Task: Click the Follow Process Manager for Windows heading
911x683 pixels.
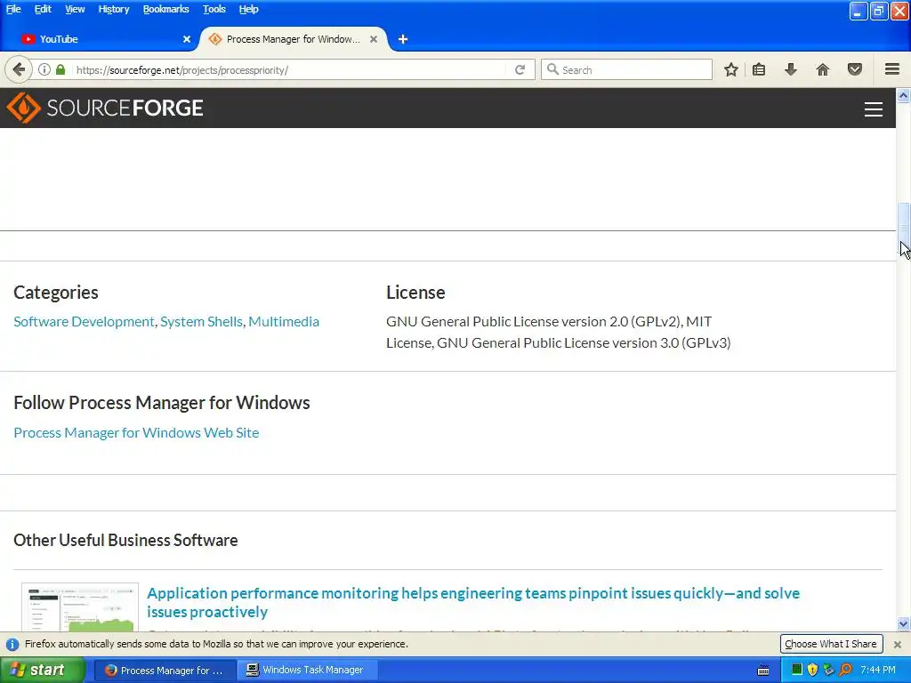Action: [162, 403]
